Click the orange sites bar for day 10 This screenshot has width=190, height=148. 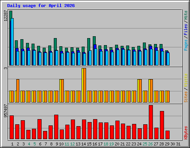pyautogui.click(x=62, y=91)
